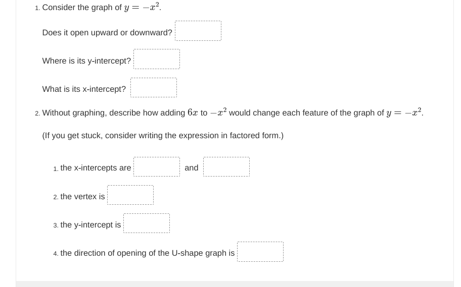461x287 pixels.
Task: Click the word "and" between x-intercept boxes
Action: [192, 168]
